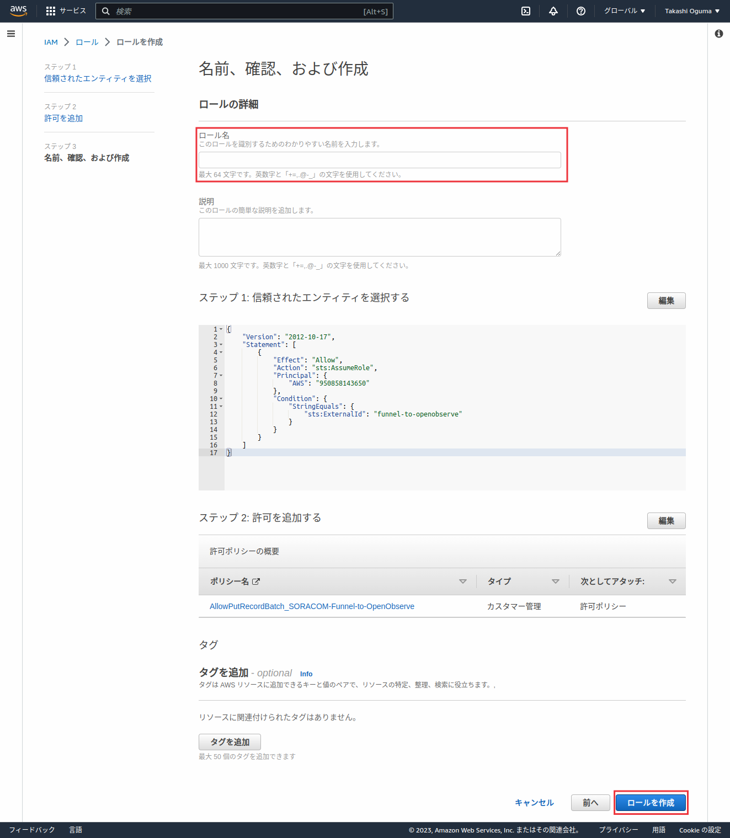The height and width of the screenshot is (838, 730).
Task: Go to step 信頼されたエンティティを選択
Action: tap(98, 79)
